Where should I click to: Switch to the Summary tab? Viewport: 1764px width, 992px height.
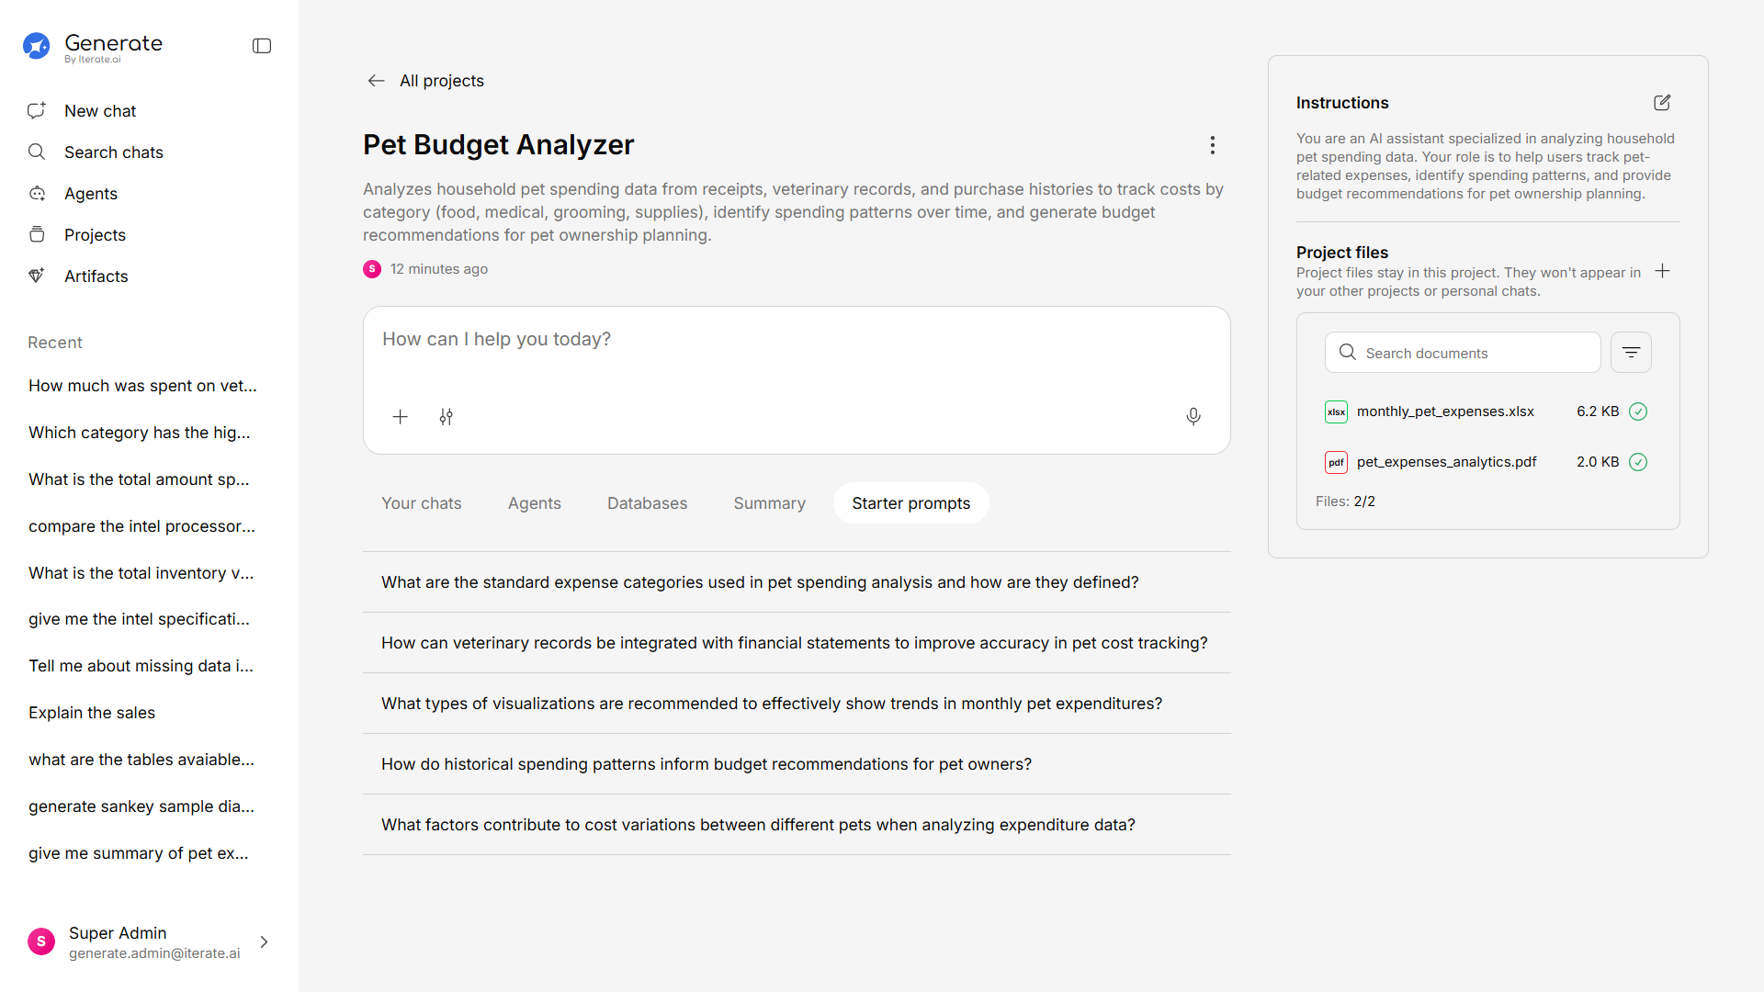pos(769,503)
